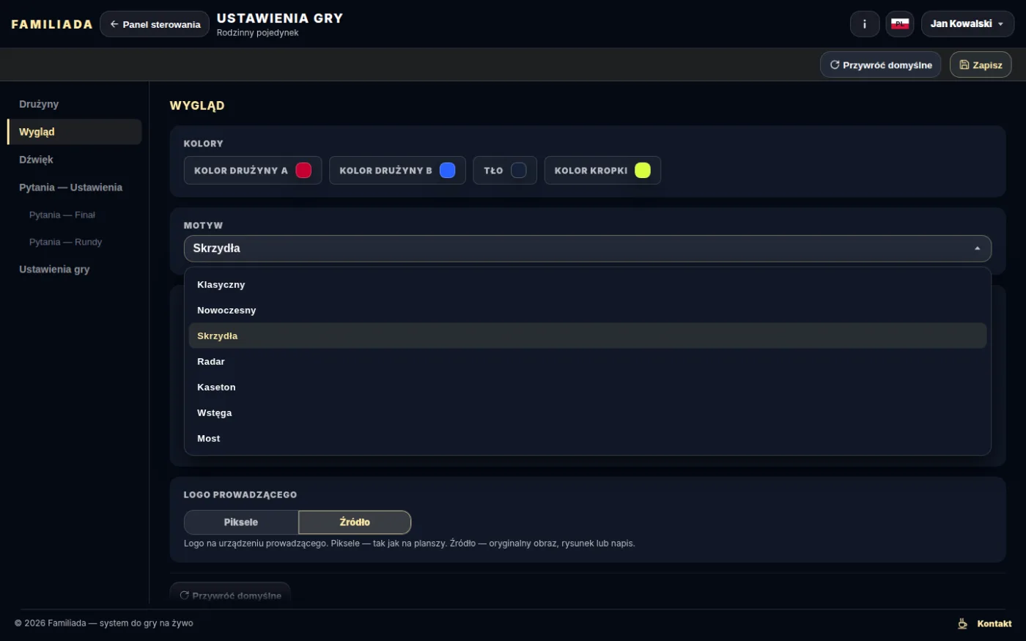Click the coffee cup icon in footer
The image size is (1026, 641).
(x=962, y=623)
